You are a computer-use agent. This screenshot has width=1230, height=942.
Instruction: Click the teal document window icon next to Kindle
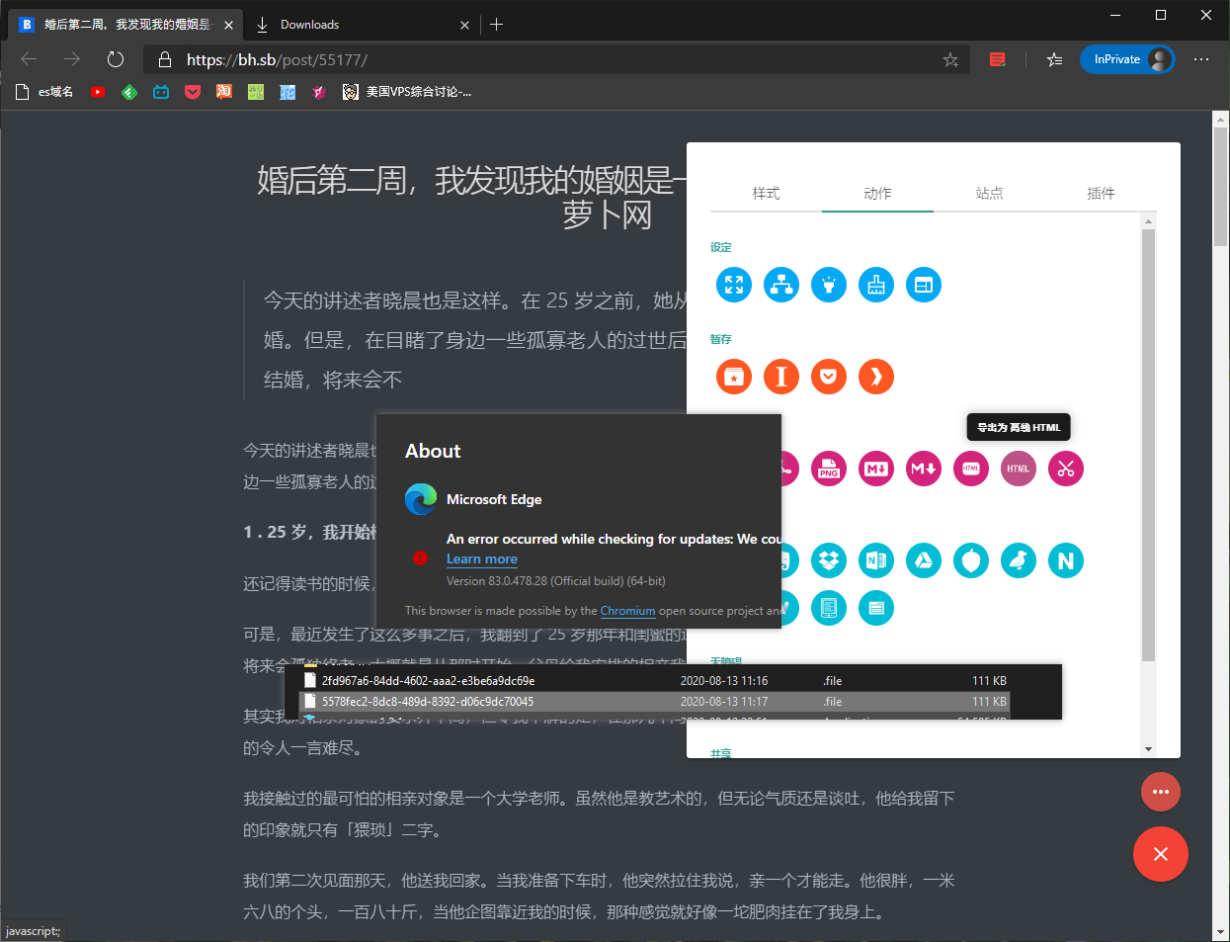coord(876,608)
